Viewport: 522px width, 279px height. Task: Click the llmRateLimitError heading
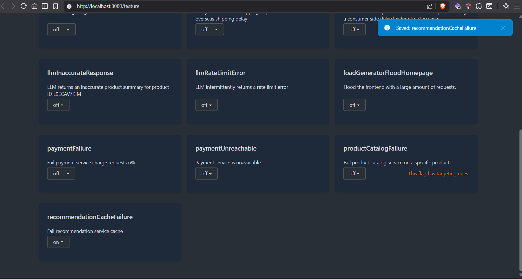220,73
